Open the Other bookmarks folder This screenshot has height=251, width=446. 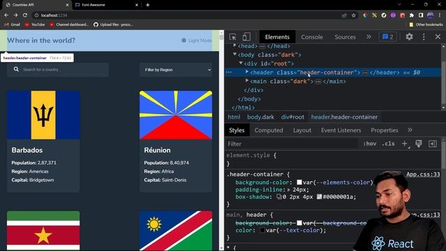coord(426,25)
